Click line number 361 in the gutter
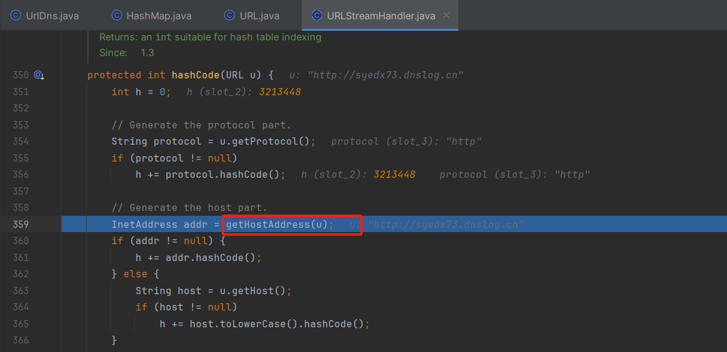 click(x=20, y=257)
